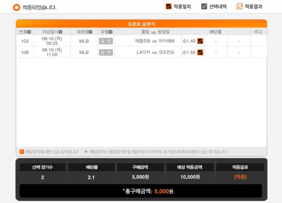282x203 pixels.
Task: Click the 일반 type badge in row 103
Action: coord(106,41)
